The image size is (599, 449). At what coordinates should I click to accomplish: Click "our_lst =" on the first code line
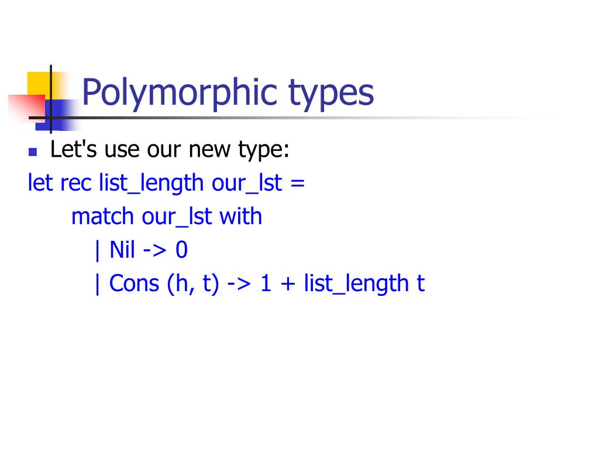(258, 183)
